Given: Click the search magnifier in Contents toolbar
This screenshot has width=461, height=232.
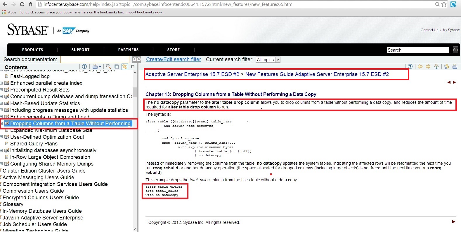Looking at the screenshot, I should point(108,66).
